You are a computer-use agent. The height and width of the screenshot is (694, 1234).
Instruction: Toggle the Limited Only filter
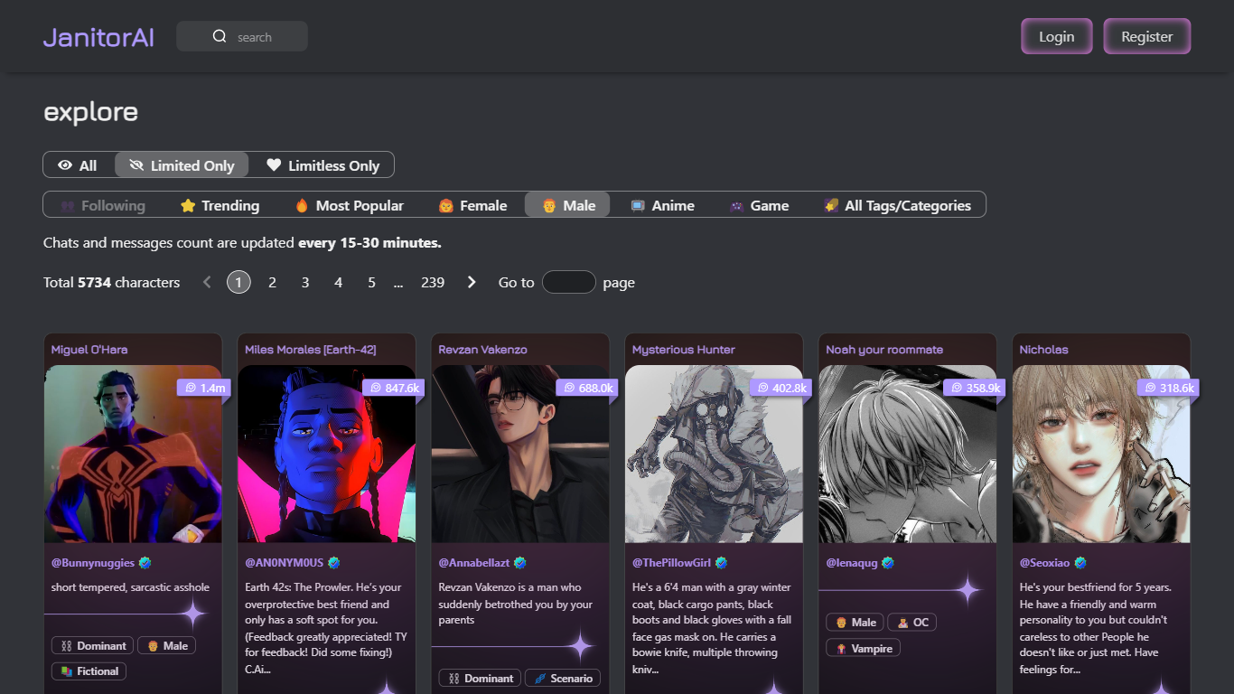coord(182,165)
